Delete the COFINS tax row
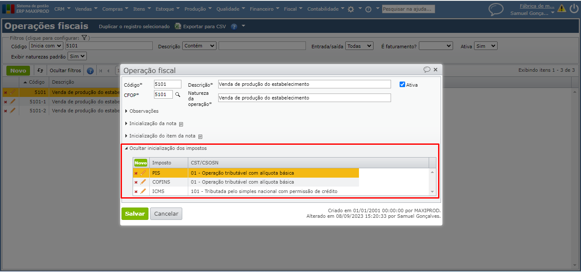 136,182
